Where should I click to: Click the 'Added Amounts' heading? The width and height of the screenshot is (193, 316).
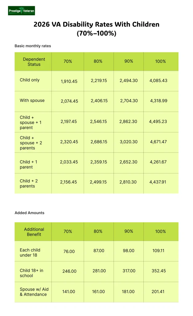pos(30,213)
